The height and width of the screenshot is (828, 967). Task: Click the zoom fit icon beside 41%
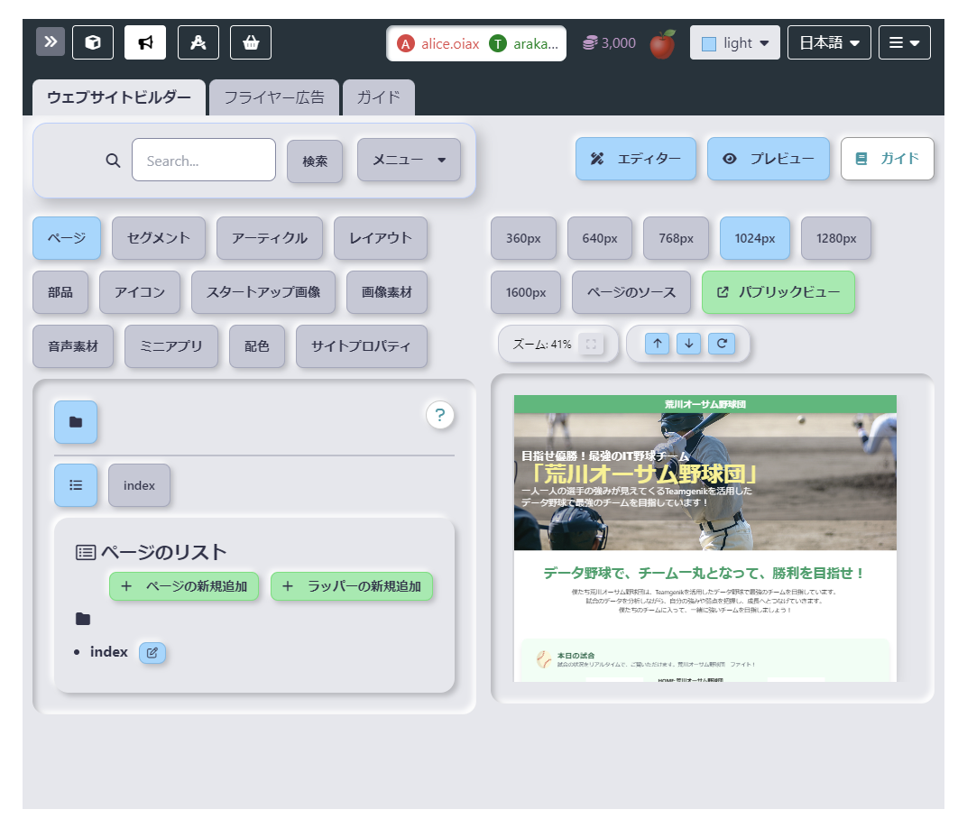click(x=591, y=344)
